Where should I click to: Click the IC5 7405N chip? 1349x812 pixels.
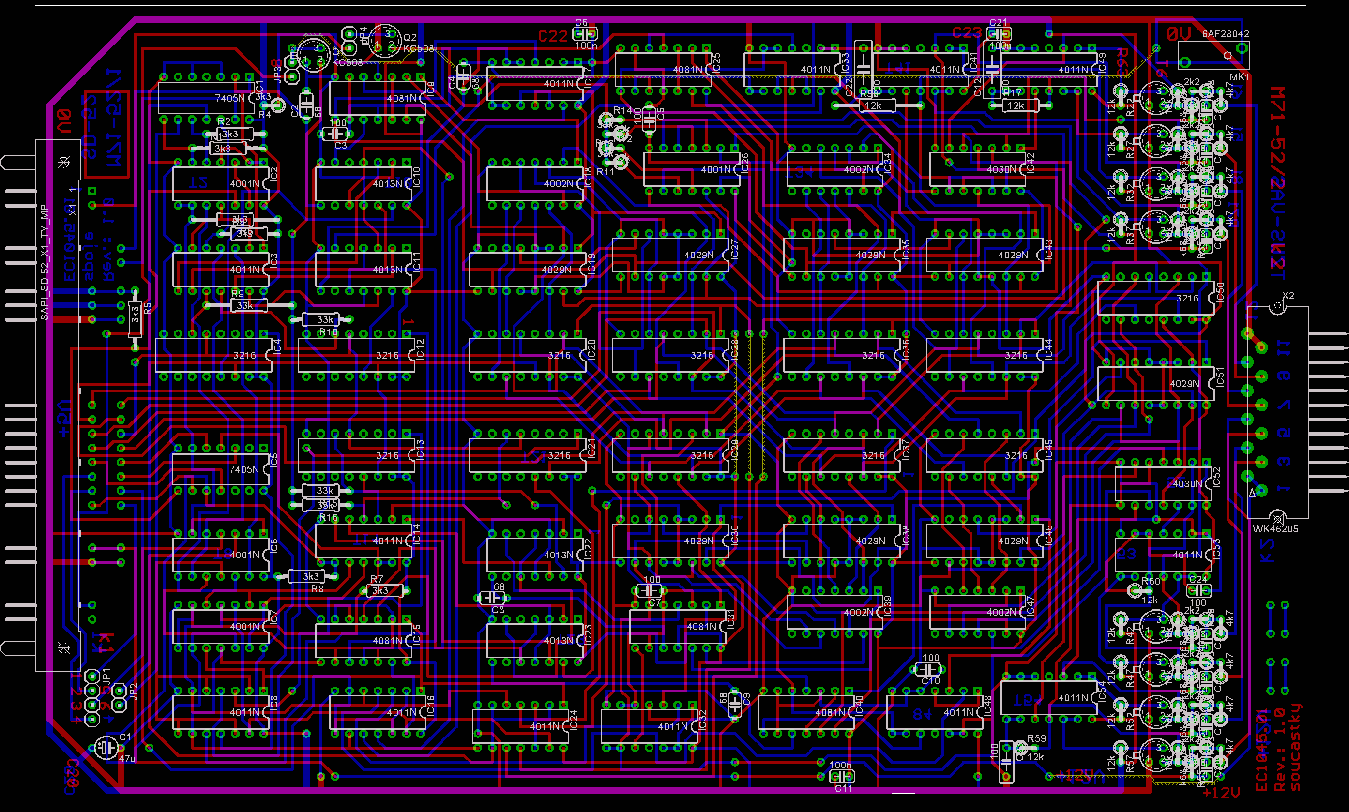coord(221,469)
